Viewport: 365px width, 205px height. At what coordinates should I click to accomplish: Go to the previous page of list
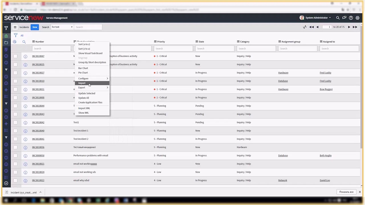pyautogui.click(x=317, y=27)
